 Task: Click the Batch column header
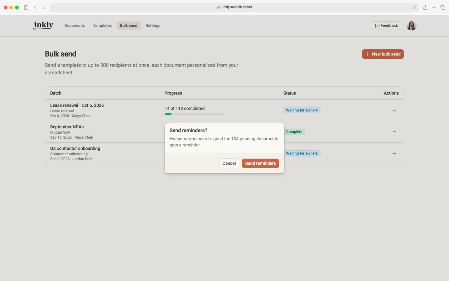(56, 93)
